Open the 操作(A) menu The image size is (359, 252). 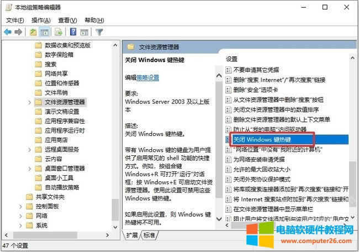(41, 20)
